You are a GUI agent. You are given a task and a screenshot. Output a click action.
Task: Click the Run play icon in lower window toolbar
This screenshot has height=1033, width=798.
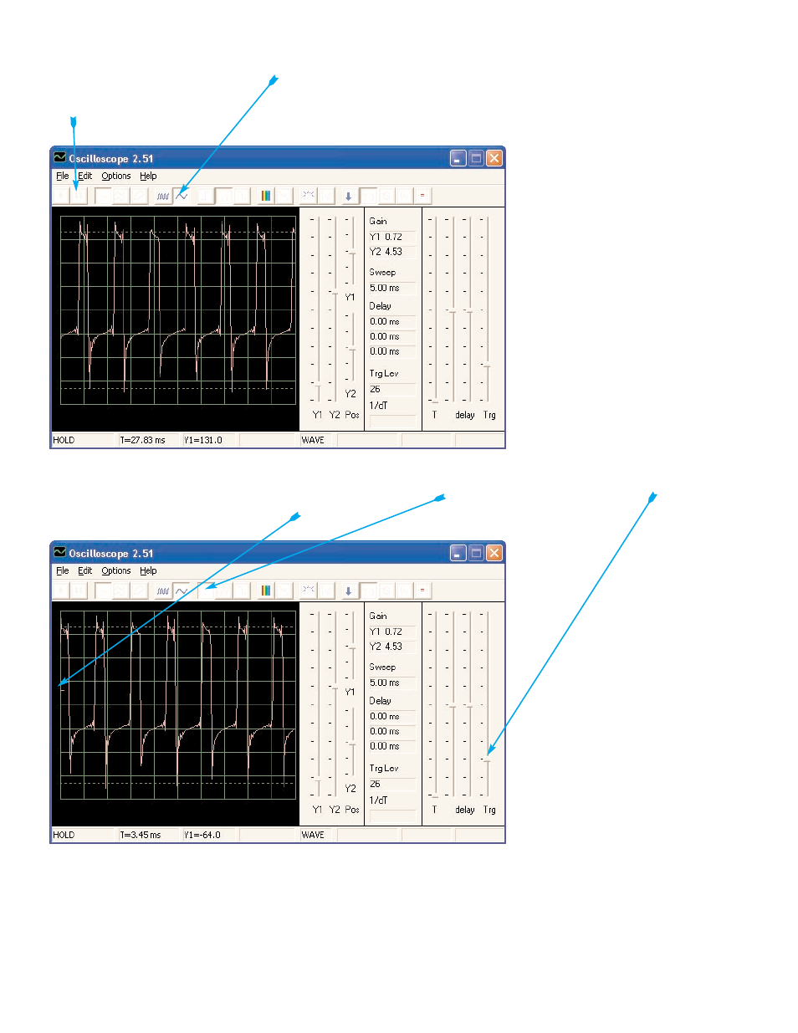(x=61, y=591)
